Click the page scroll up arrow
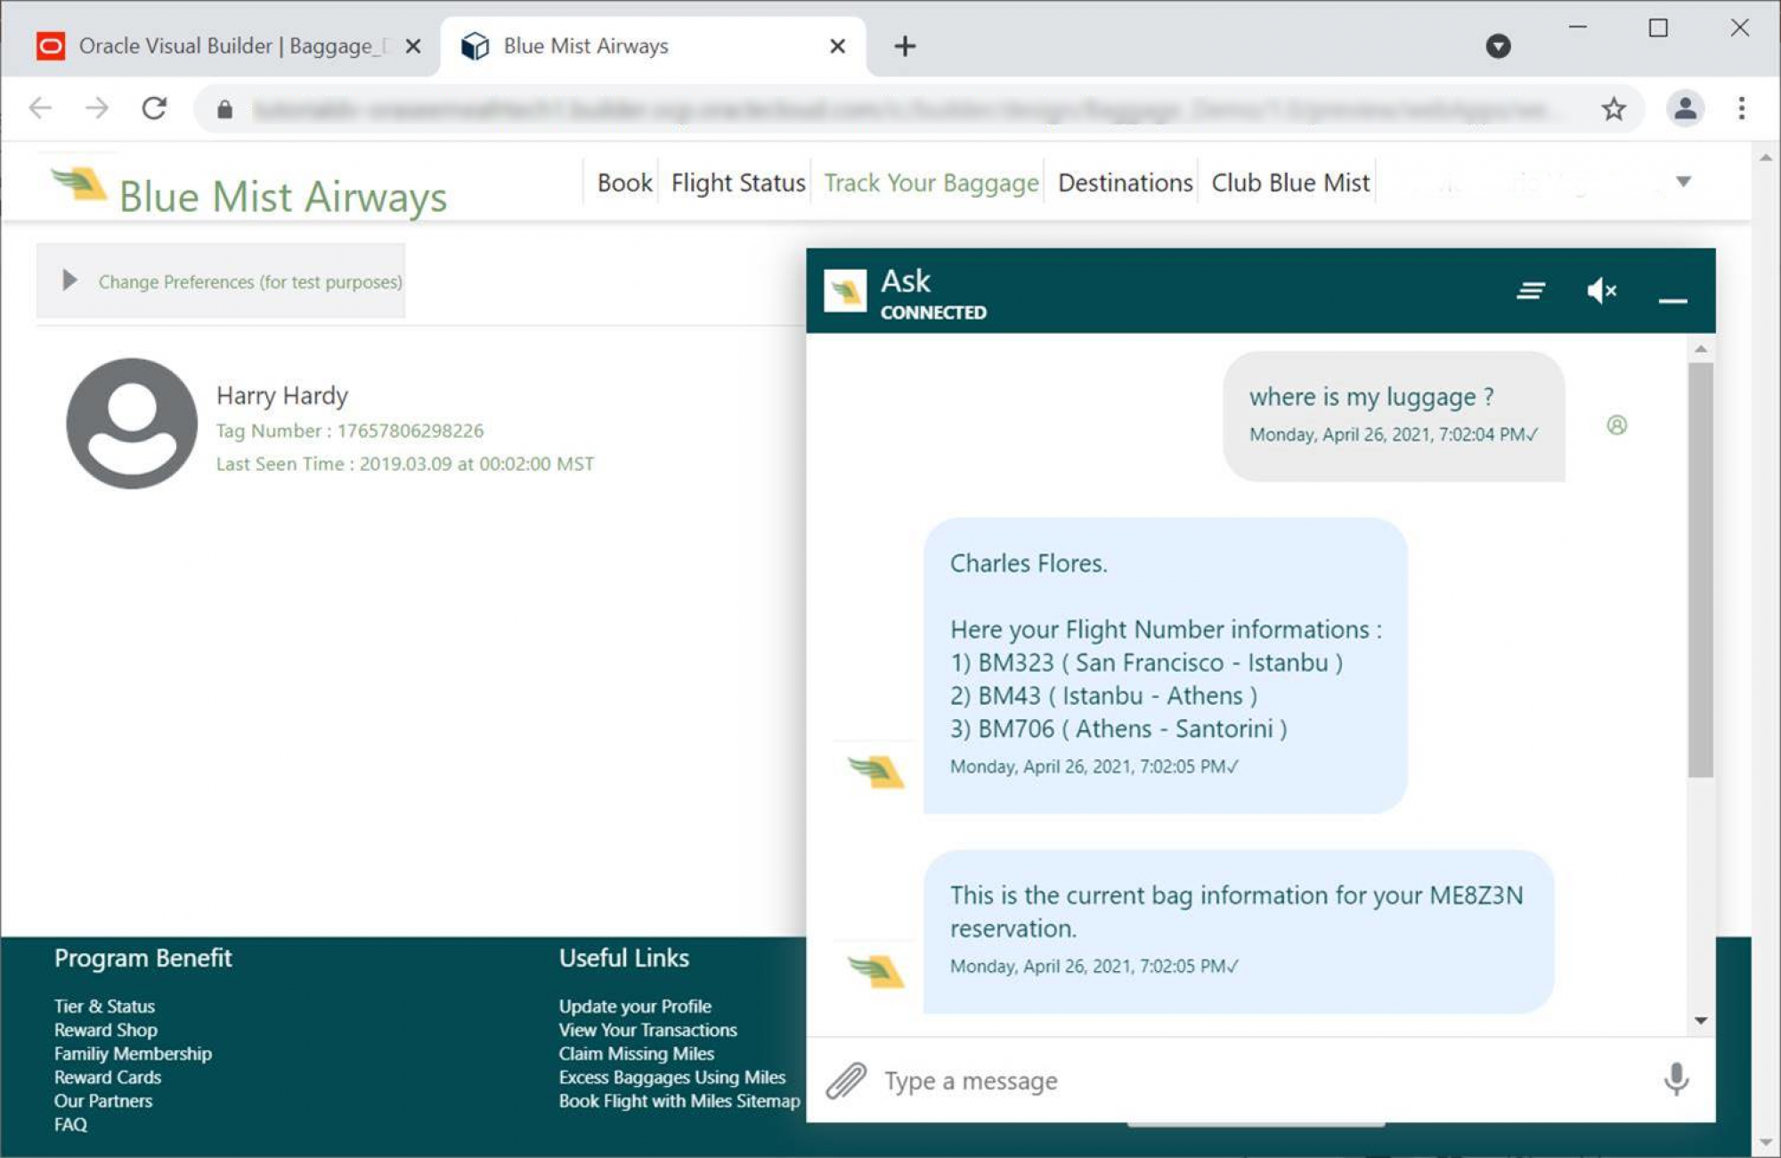Viewport: 1781px width, 1158px height. point(1765,158)
